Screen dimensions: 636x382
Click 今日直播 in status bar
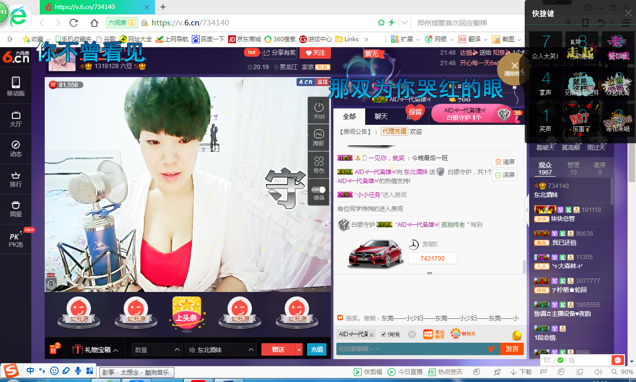pos(405,372)
